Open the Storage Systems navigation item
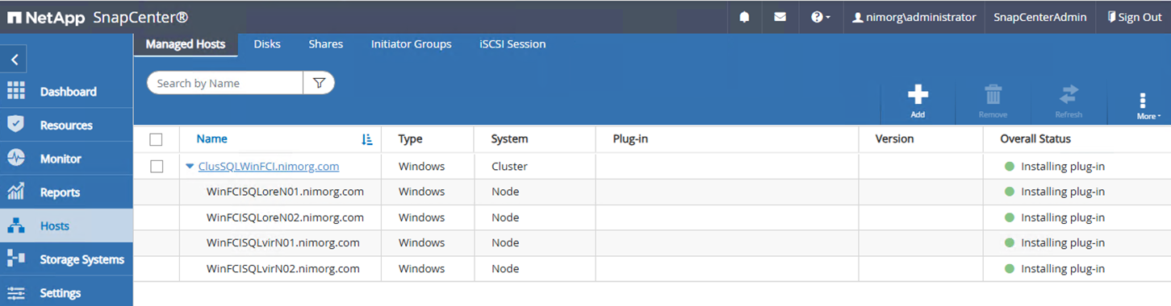1171x306 pixels. click(66, 259)
